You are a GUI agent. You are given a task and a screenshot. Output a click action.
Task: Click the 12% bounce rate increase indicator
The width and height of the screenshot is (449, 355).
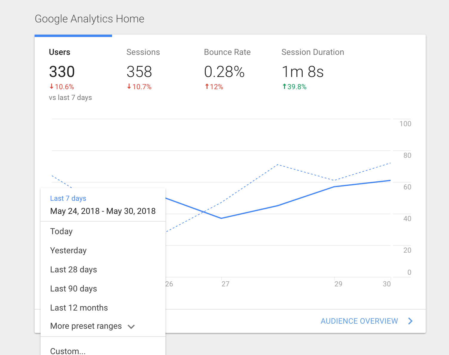(x=214, y=87)
